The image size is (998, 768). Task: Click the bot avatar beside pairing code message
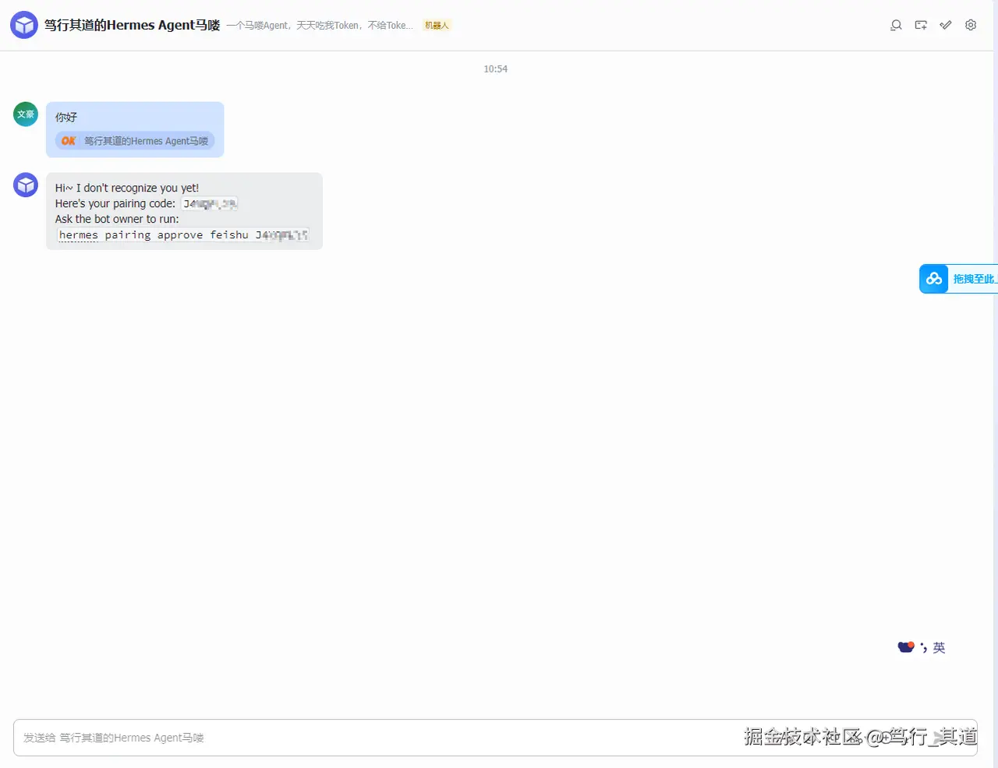click(26, 185)
